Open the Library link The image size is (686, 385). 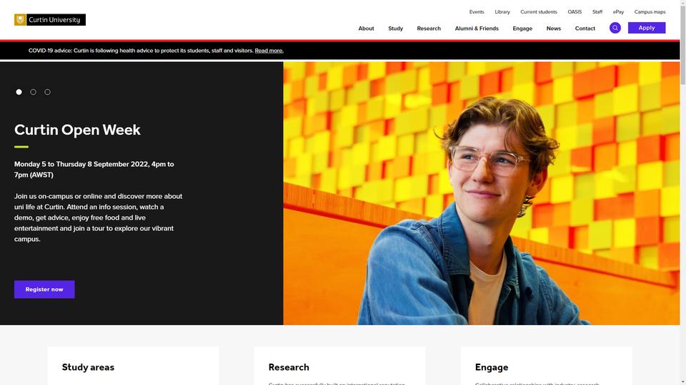[502, 12]
